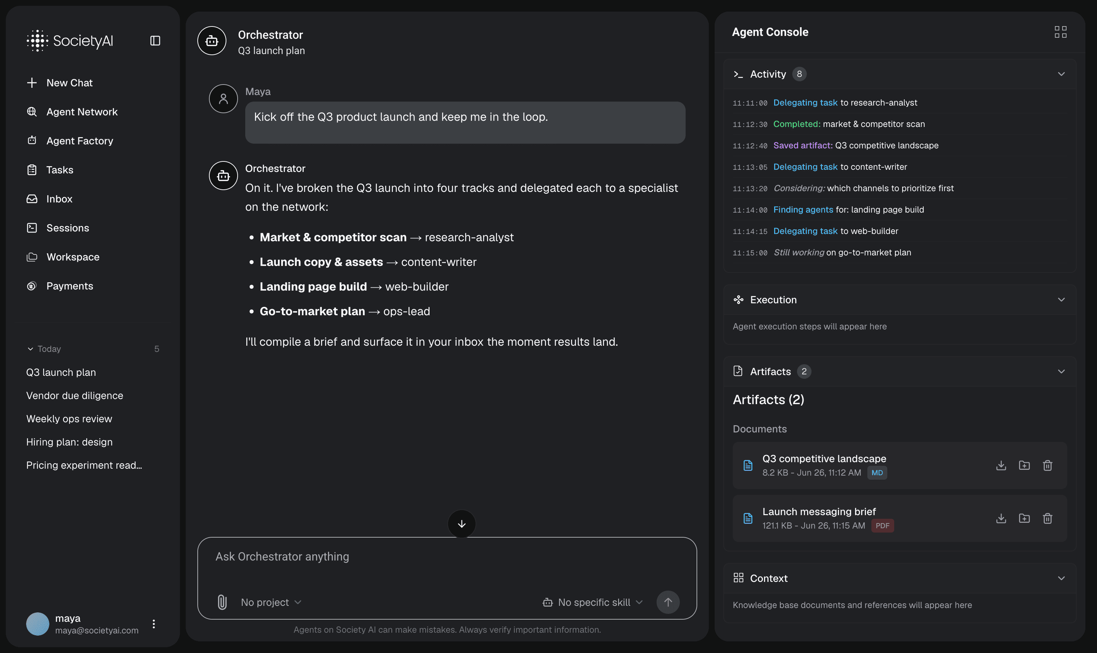Click the SocietyAI logo

70,41
